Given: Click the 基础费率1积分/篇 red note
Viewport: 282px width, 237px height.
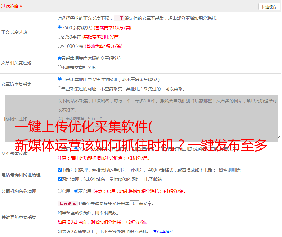Looking at the screenshot, I should pos(113,28).
